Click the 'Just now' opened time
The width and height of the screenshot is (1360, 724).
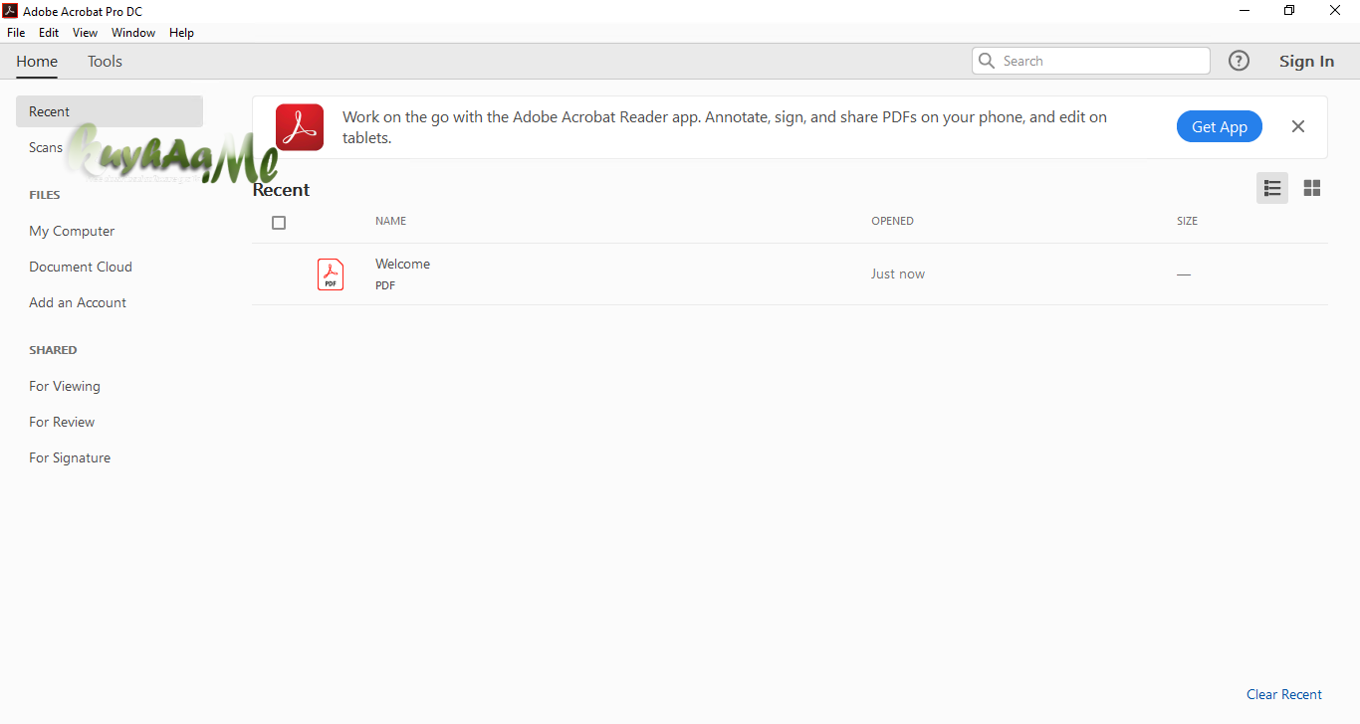coord(898,273)
